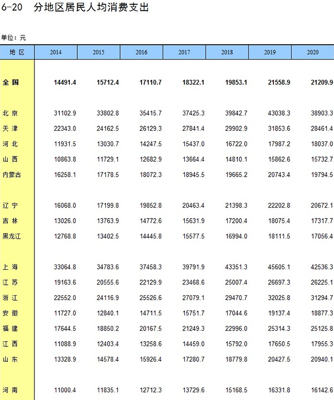334x400 pixels.
Task: Select the 全国 row label
Action: coord(10,82)
